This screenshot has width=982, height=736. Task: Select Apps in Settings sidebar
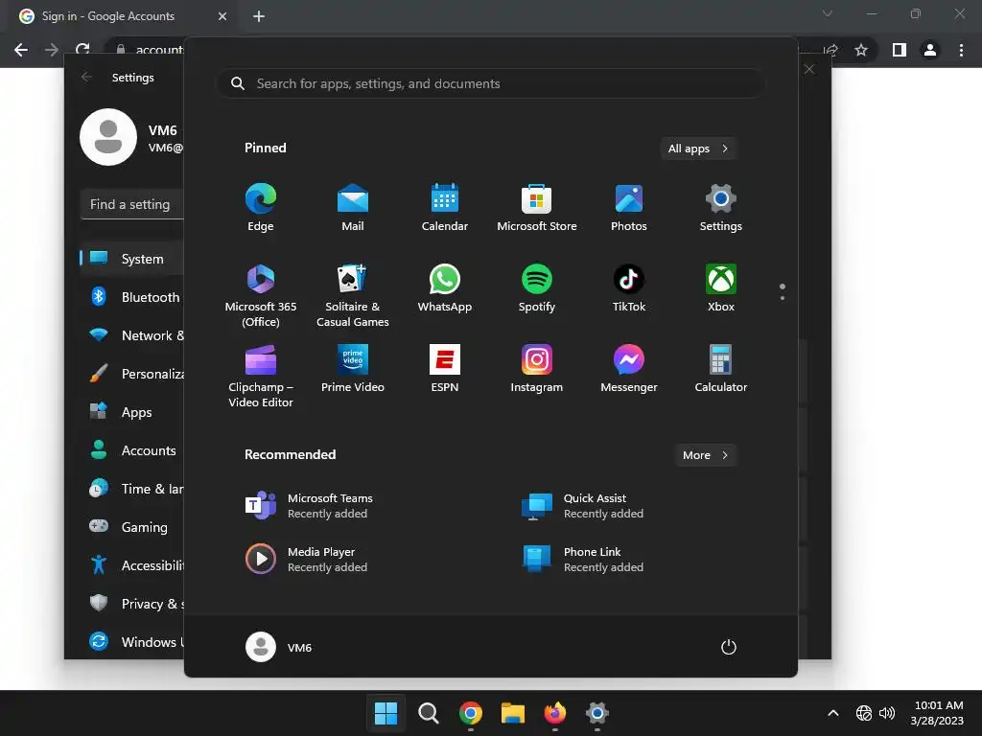pyautogui.click(x=131, y=412)
